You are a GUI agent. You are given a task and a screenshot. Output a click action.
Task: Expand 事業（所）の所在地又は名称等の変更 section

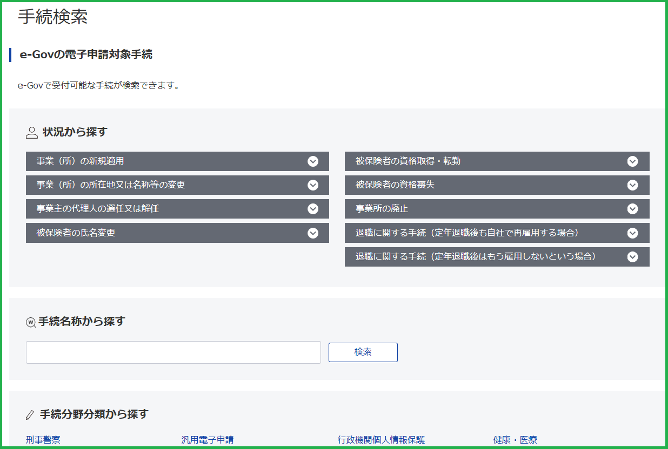tap(177, 185)
